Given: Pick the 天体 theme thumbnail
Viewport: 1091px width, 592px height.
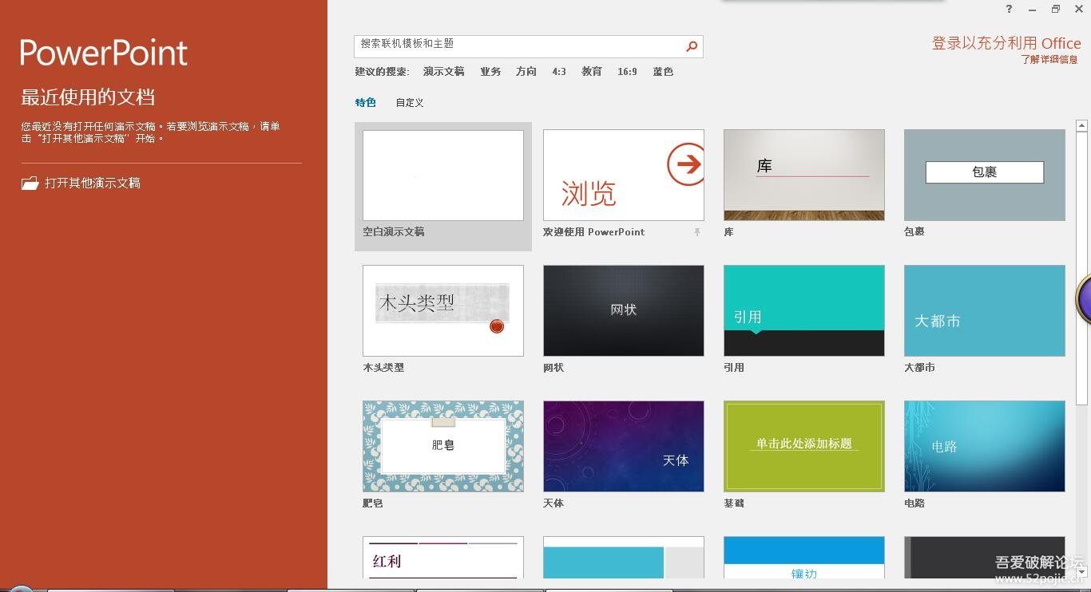Looking at the screenshot, I should point(624,447).
